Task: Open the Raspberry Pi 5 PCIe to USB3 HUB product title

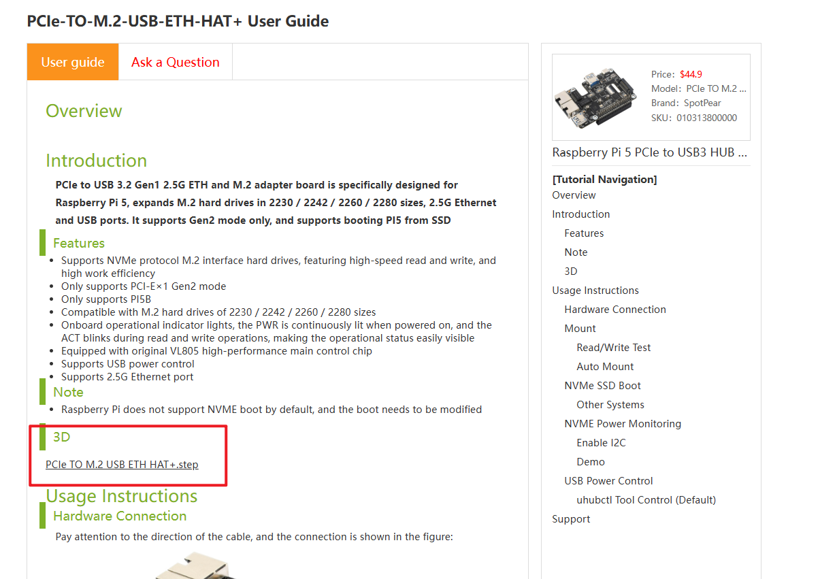Action: click(649, 152)
